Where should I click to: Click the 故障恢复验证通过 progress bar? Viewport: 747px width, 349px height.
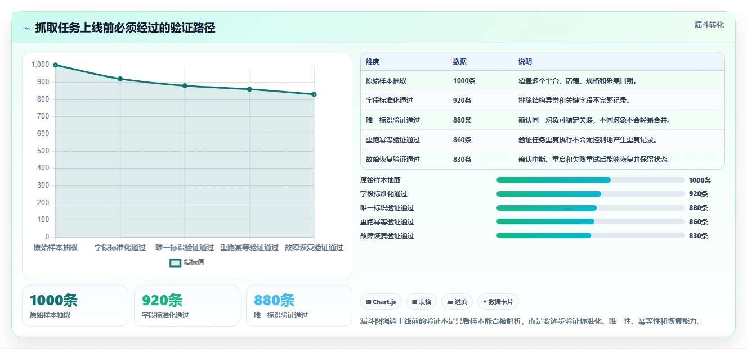591,235
